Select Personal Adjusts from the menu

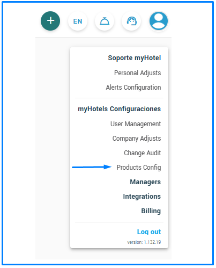point(137,73)
